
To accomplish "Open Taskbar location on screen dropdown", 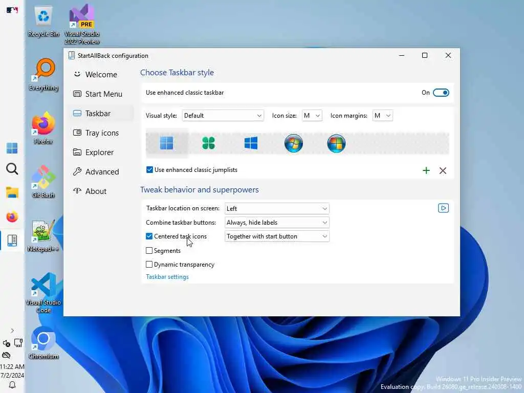I will tap(277, 209).
